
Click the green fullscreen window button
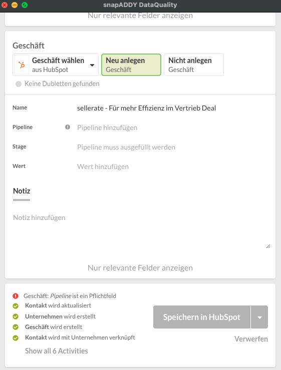[25, 4]
